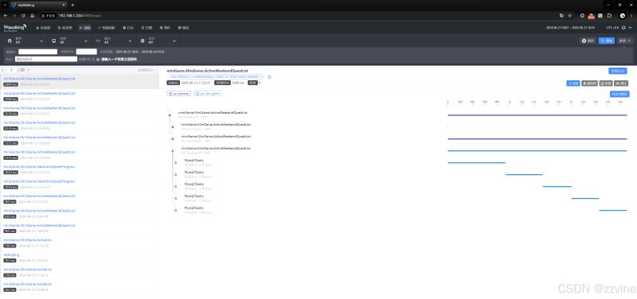This screenshot has width=637, height=299.
Task: Go to the previous page of trace list
Action: pyautogui.click(x=3, y=70)
